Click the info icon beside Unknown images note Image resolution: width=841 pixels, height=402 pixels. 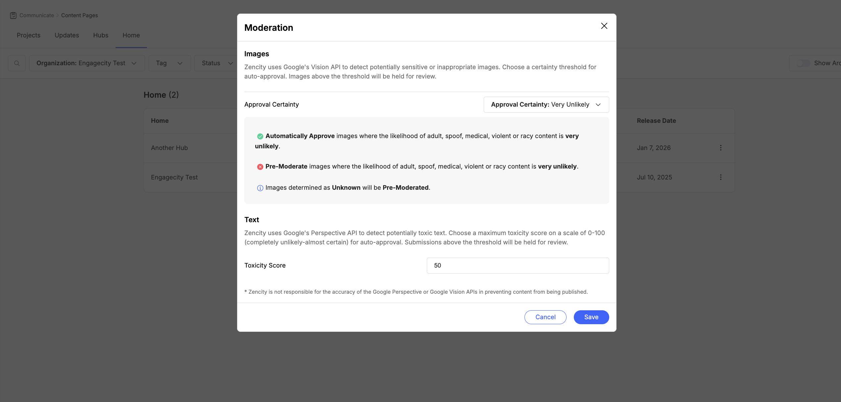click(260, 188)
